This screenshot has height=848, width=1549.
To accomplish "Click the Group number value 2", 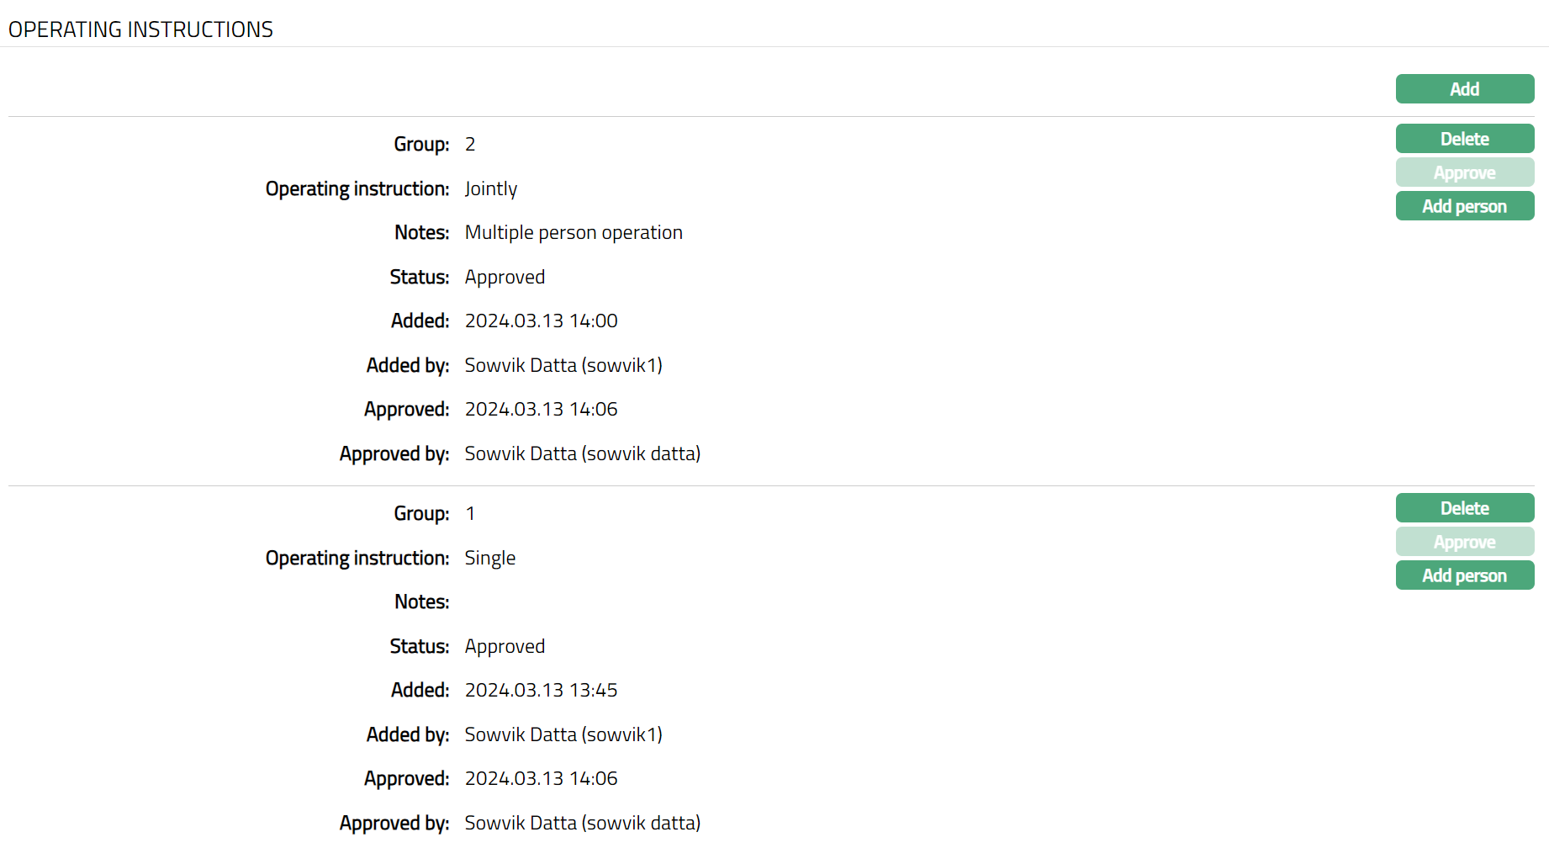I will point(470,144).
